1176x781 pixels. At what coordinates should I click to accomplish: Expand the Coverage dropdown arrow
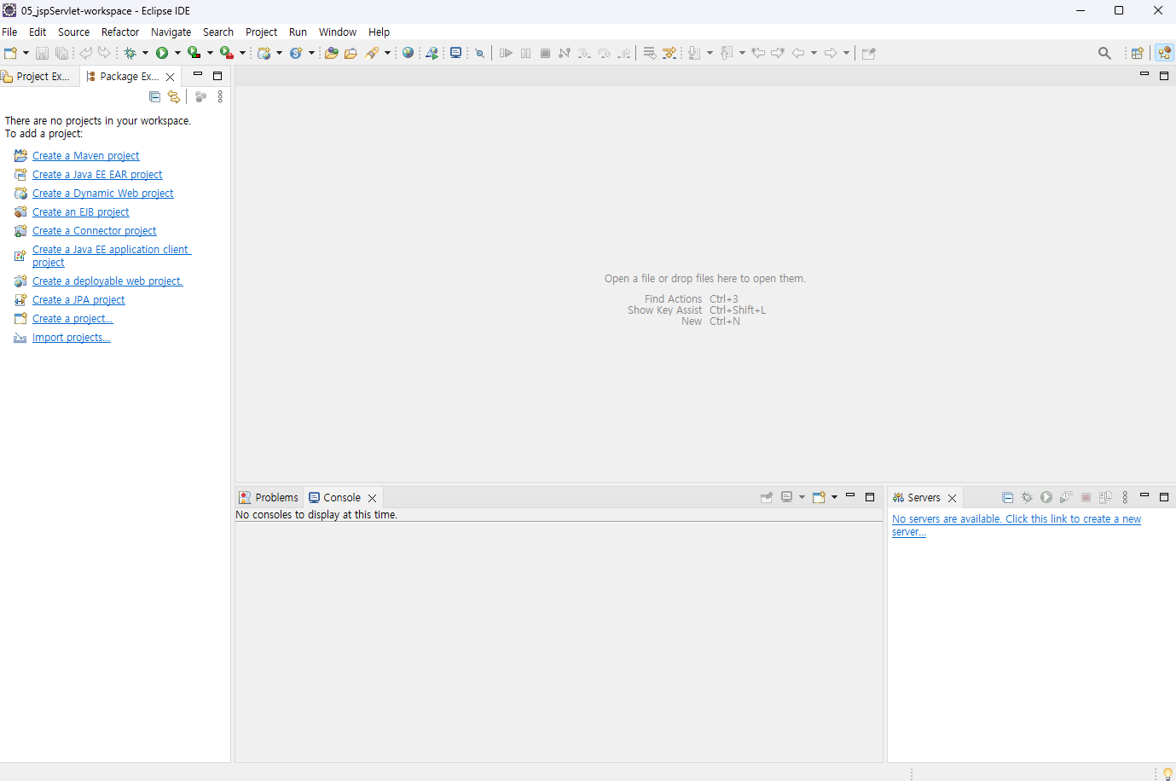[210, 53]
